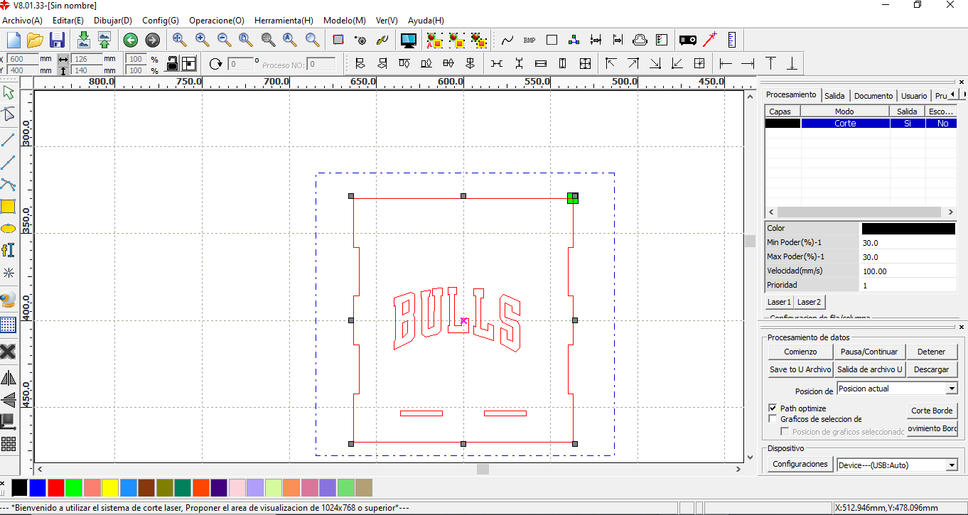Image resolution: width=968 pixels, height=515 pixels.
Task: Click the monitor preview icon in toolbar
Action: pos(409,40)
